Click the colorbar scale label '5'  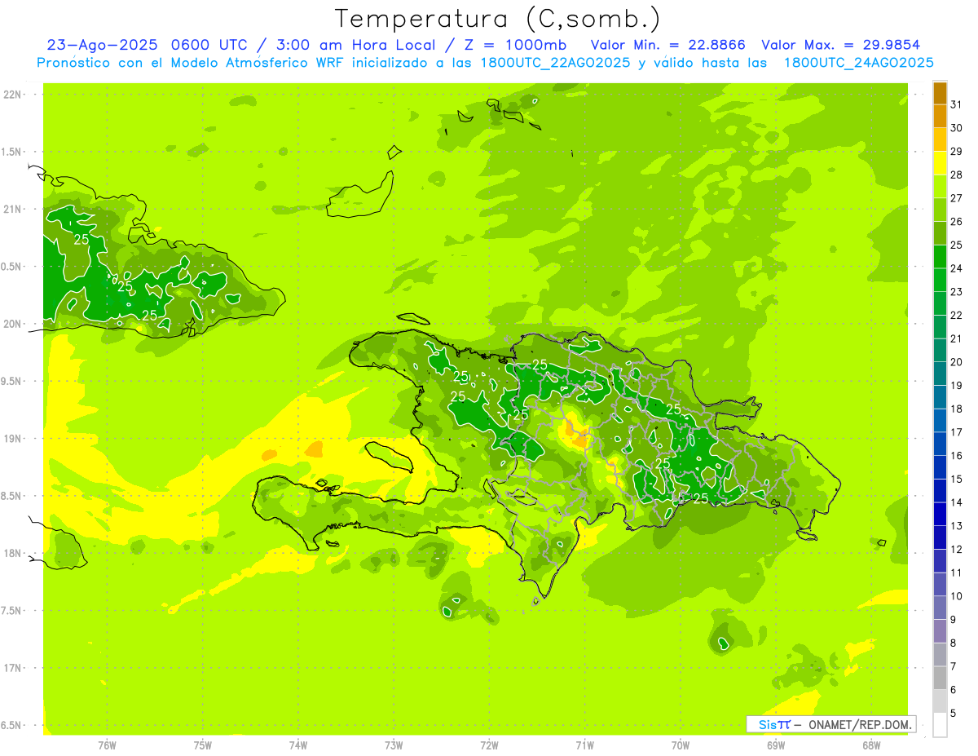point(954,714)
